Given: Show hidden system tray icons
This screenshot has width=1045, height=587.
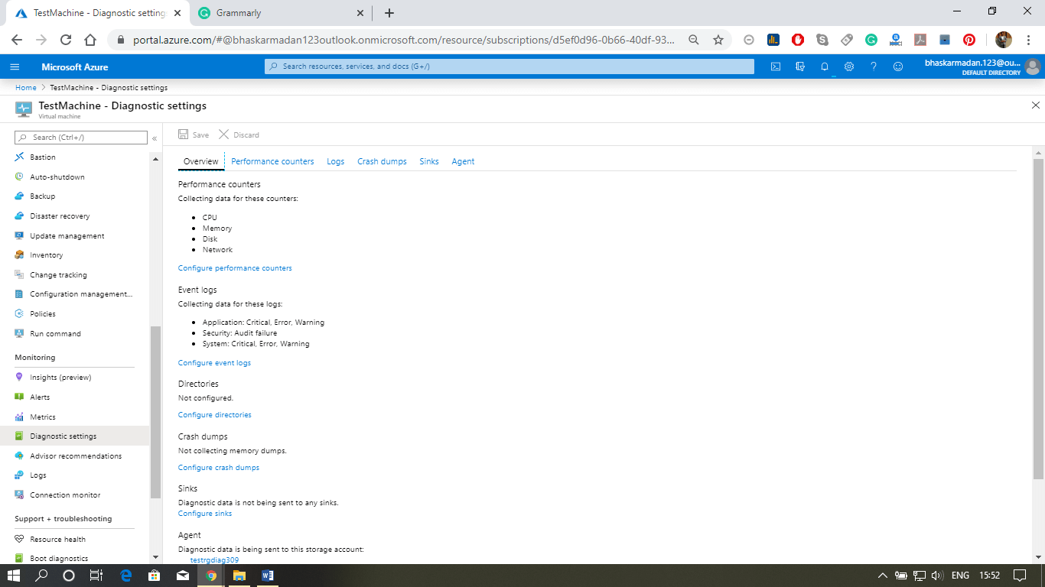Looking at the screenshot, I should tap(882, 576).
